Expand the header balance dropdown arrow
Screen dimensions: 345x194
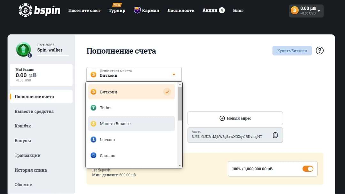click(319, 11)
